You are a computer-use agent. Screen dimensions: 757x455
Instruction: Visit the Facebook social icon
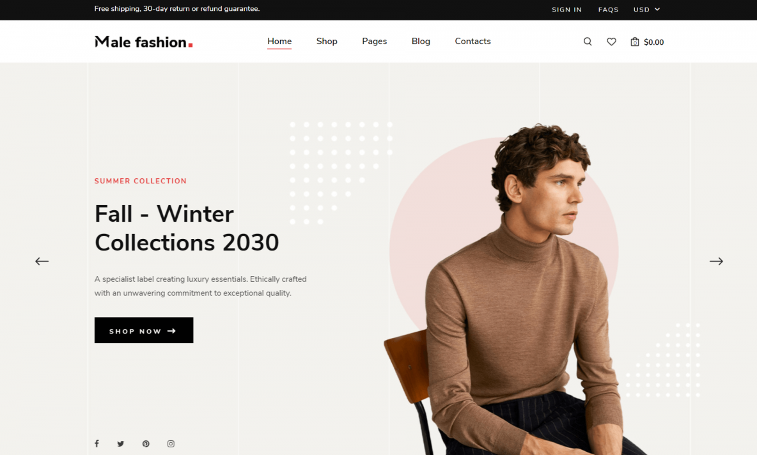[97, 443]
